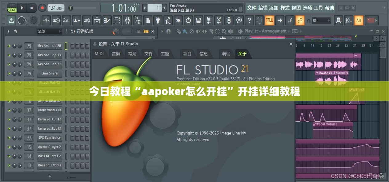The width and height of the screenshot is (389, 182).
Task: Mute the SFX Cym Noisy channel
Action: click(x=9, y=138)
